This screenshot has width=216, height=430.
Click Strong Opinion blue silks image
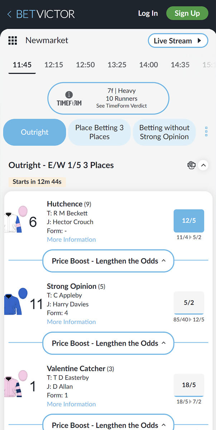point(16,302)
